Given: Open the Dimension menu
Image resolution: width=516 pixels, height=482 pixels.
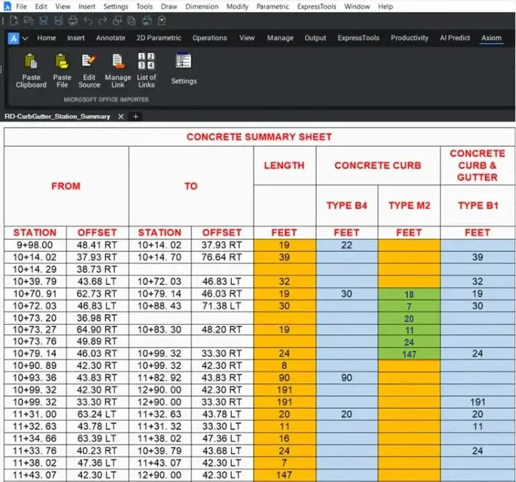Looking at the screenshot, I should (x=202, y=6).
